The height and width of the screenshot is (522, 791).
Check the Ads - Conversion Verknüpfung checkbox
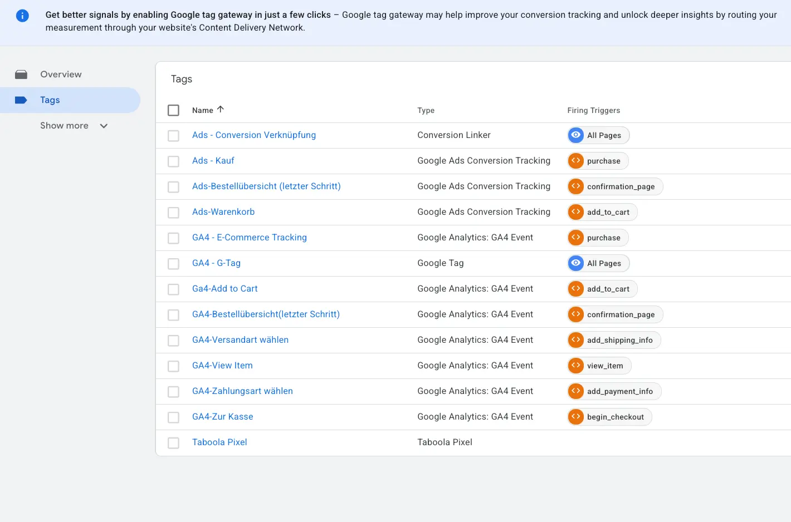(x=174, y=136)
